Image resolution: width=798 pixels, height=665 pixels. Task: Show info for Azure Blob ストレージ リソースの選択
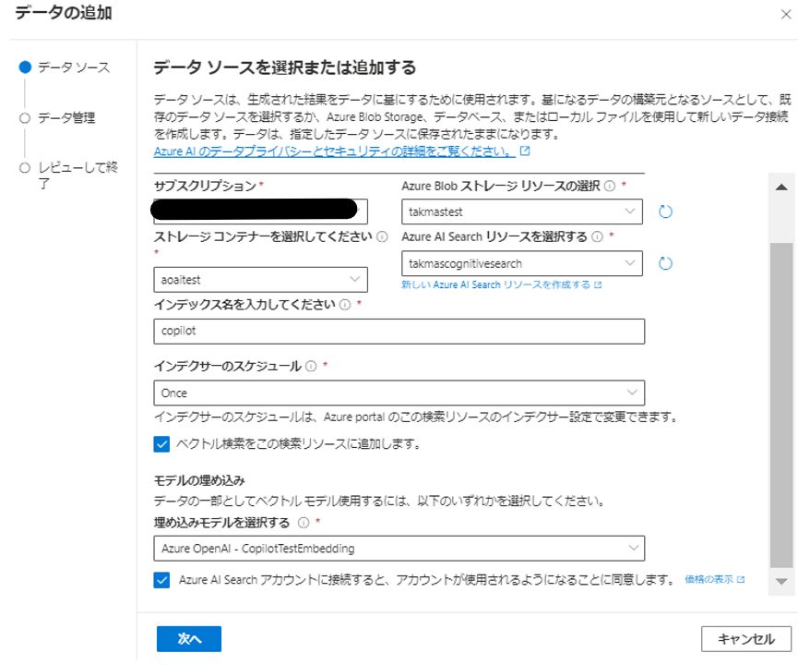pyautogui.click(x=610, y=186)
